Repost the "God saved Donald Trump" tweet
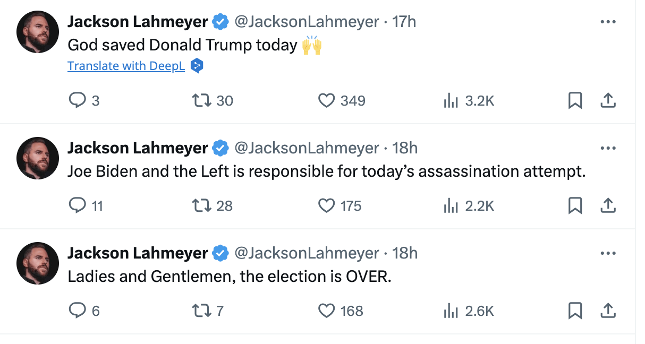 (x=202, y=100)
